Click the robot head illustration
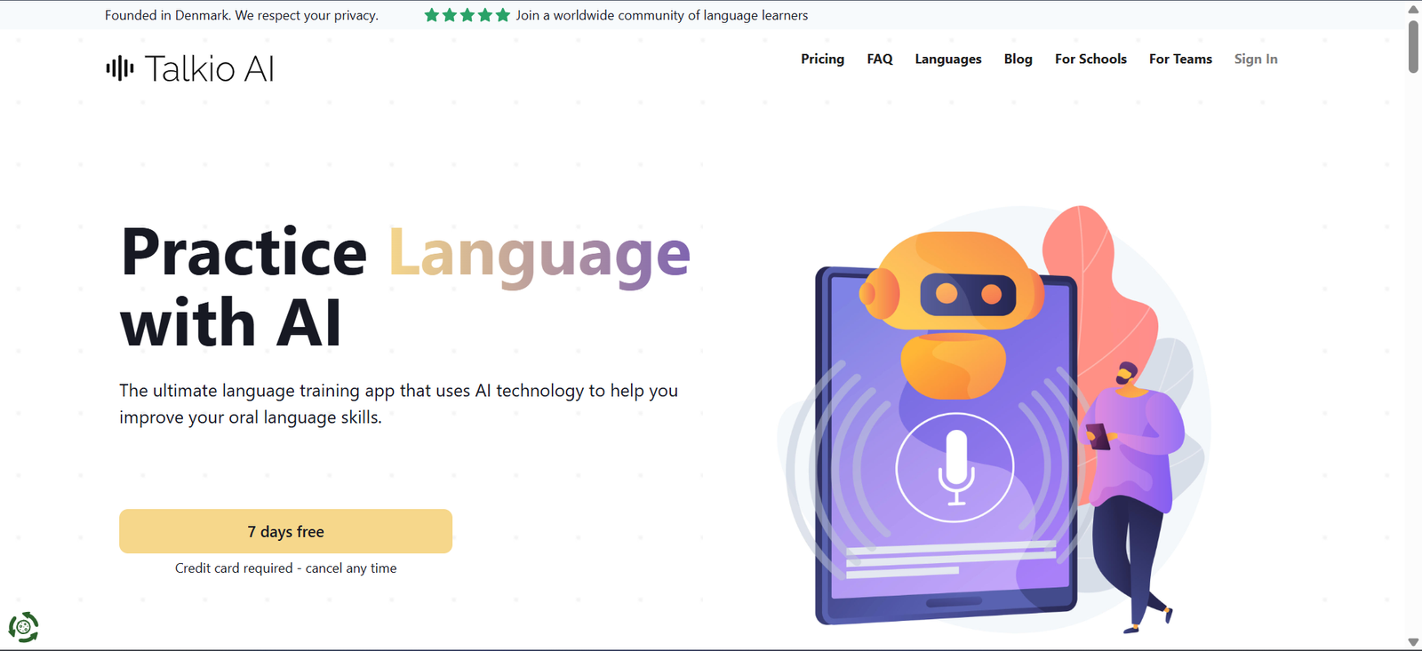Image resolution: width=1422 pixels, height=651 pixels. pos(951,282)
